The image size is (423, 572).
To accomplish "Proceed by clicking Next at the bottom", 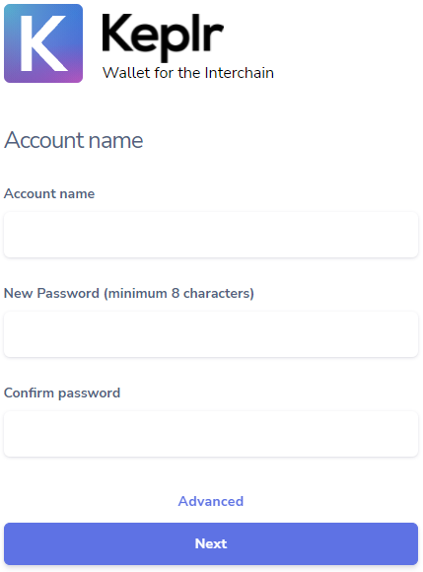I will [x=211, y=543].
